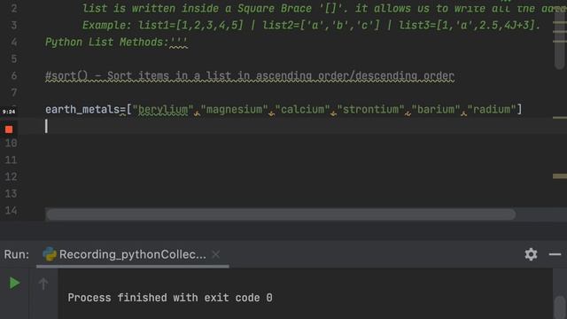
Task: Hide the Run panel with minimize dash
Action: 555,254
